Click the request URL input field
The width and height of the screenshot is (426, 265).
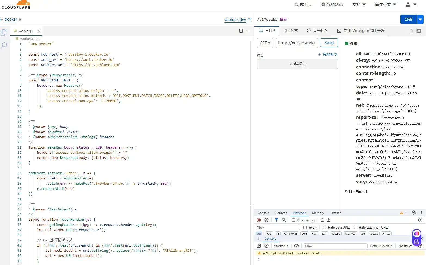[297, 43]
